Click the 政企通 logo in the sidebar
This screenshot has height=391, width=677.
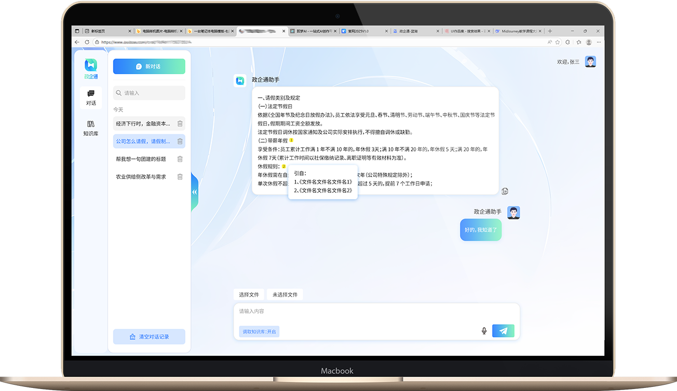click(x=91, y=68)
